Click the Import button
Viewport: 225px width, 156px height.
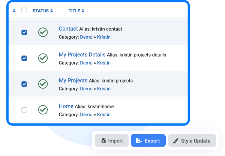tap(112, 141)
